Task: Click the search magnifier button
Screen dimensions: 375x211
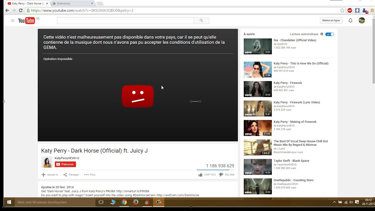Action: (201, 21)
